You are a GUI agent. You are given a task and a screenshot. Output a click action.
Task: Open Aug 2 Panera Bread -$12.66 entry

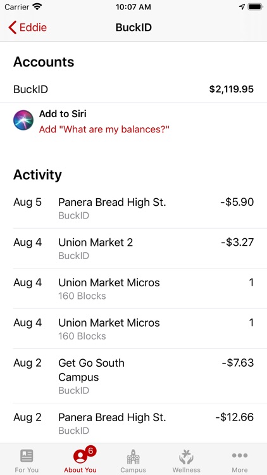pos(133,423)
